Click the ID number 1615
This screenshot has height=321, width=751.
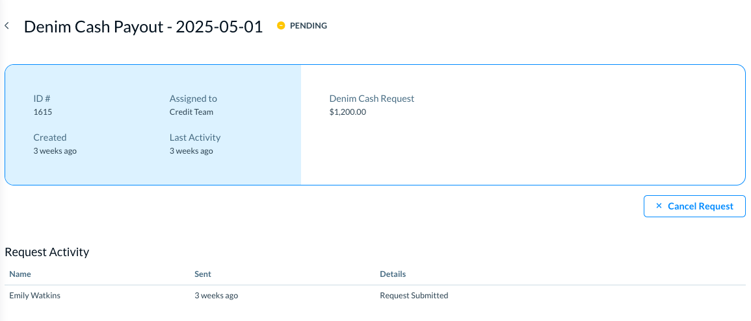(x=43, y=112)
